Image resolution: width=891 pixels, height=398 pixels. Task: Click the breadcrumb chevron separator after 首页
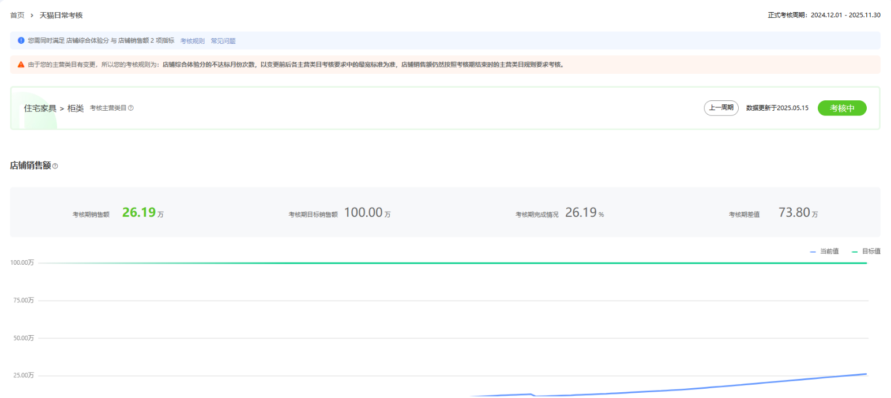[x=32, y=15]
